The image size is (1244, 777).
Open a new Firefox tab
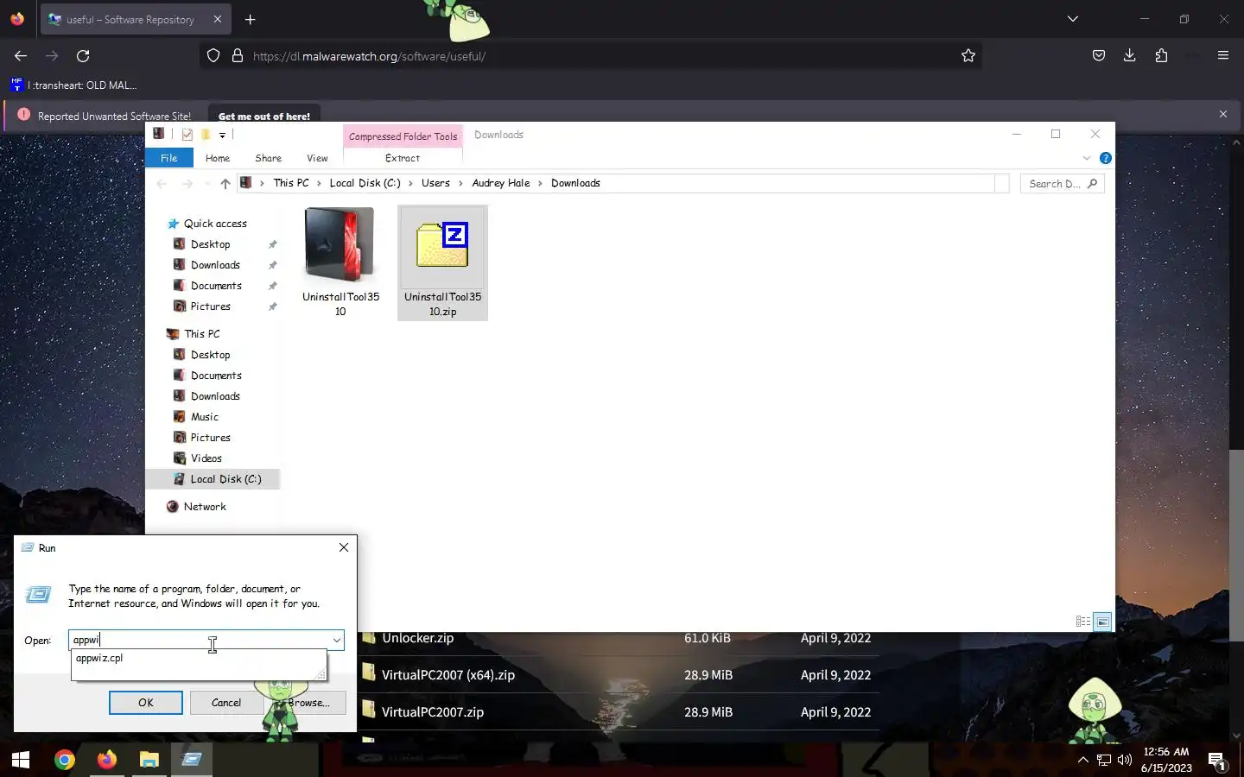point(250,19)
